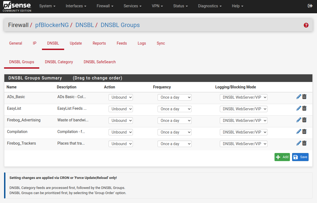This screenshot has height=203, width=317.
Task: Open the System menu
Action: point(47,6)
